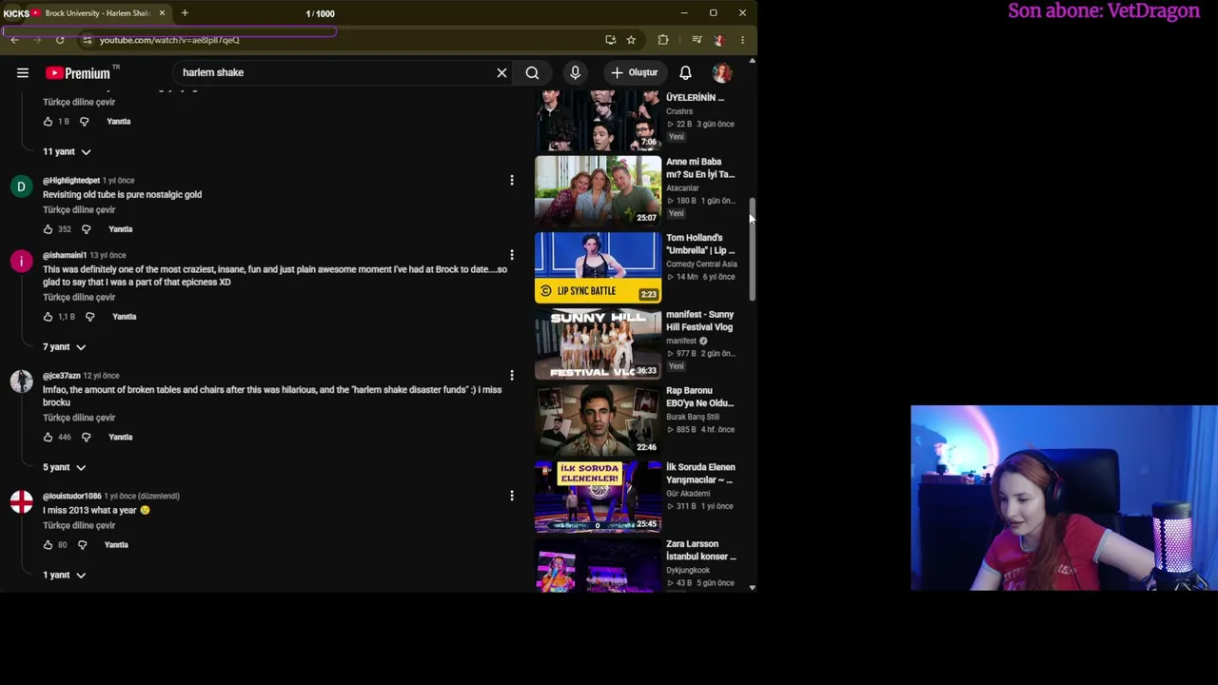
Task: Dislike @Highlightedpet's comment
Action: click(x=86, y=229)
